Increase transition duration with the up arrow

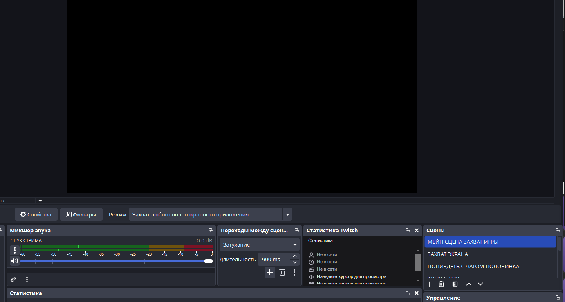point(295,256)
